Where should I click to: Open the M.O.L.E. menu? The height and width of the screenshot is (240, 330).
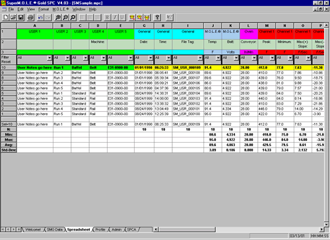tap(61, 9)
